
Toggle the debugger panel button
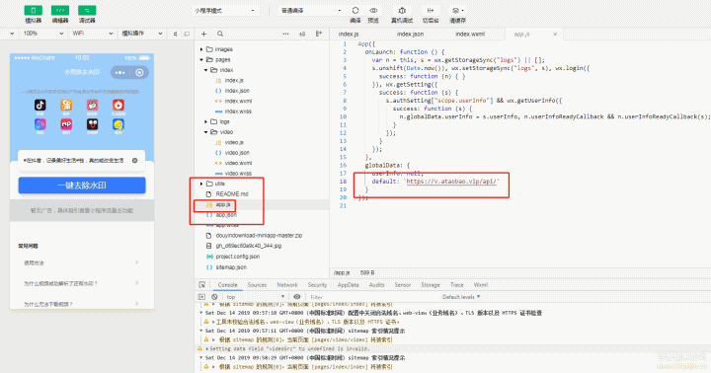point(87,11)
